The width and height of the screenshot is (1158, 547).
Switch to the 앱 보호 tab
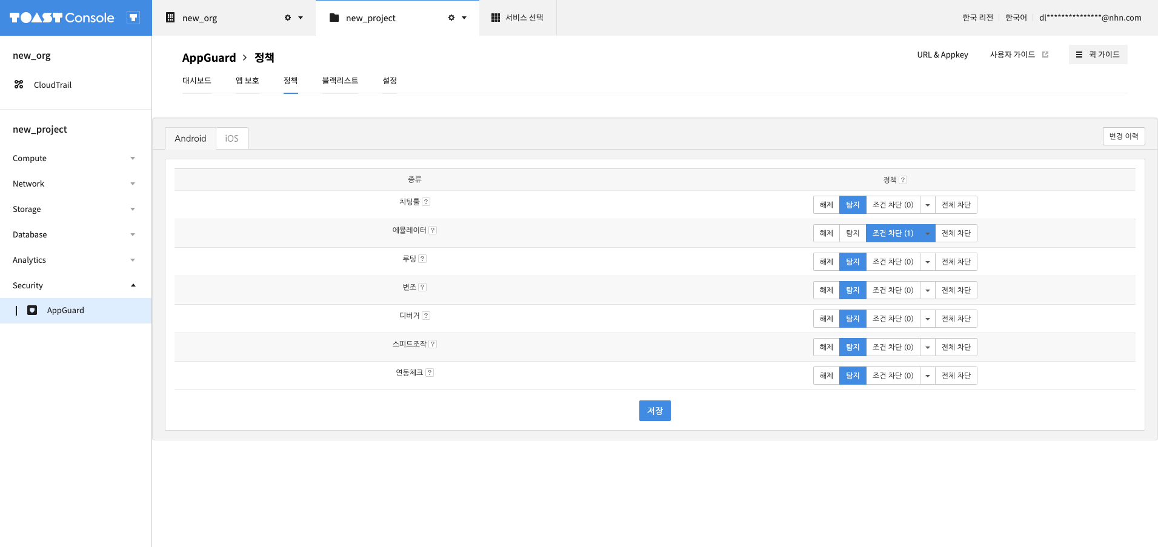tap(247, 81)
